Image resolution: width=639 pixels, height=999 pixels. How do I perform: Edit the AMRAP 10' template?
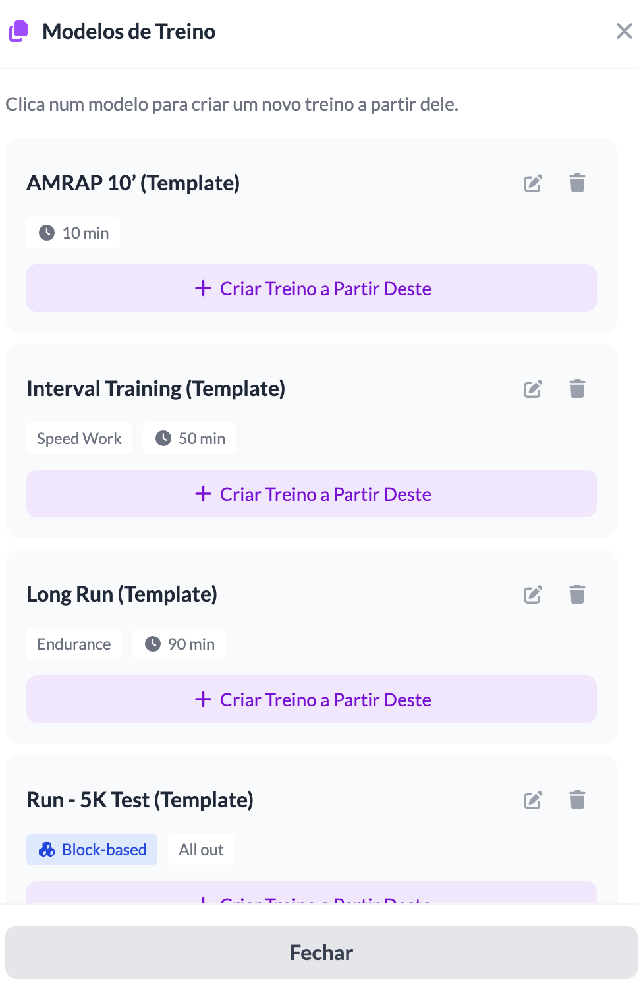pos(532,183)
